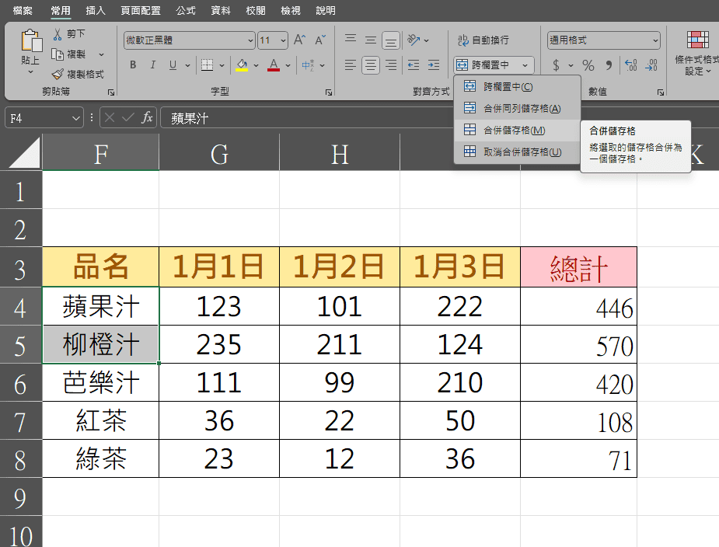Toggle bottom vertical alignment
This screenshot has height=547, width=719.
pos(391,40)
